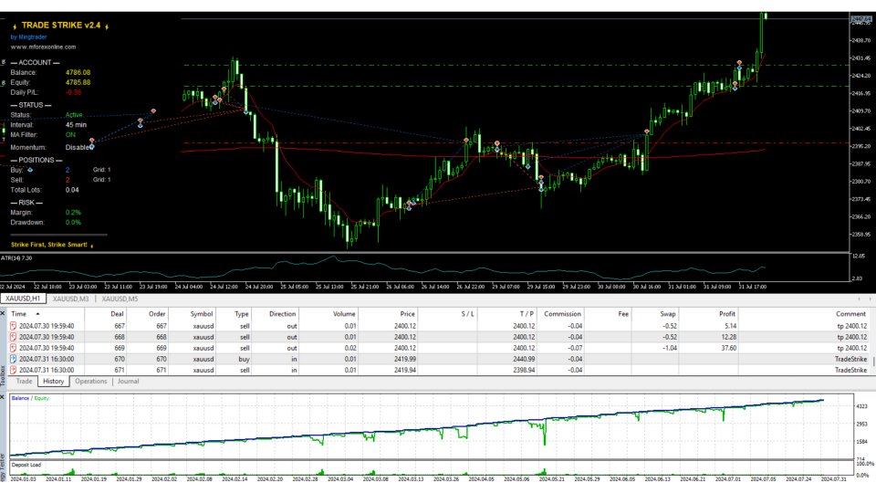Close the Toolbox panel with its X
Image resolution: width=876 pixels, height=493 pixels.
coord(3,313)
